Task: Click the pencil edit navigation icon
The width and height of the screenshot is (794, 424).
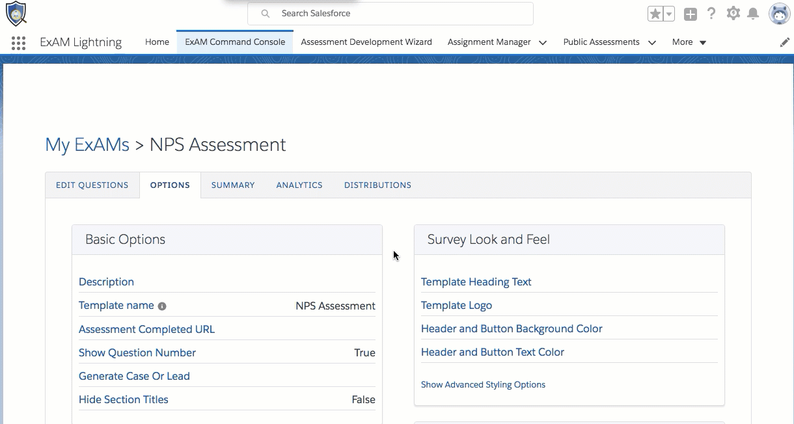Action: point(785,42)
